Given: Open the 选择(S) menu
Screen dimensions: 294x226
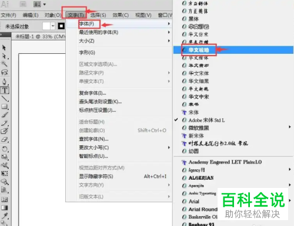Looking at the screenshot, I should (98, 15).
